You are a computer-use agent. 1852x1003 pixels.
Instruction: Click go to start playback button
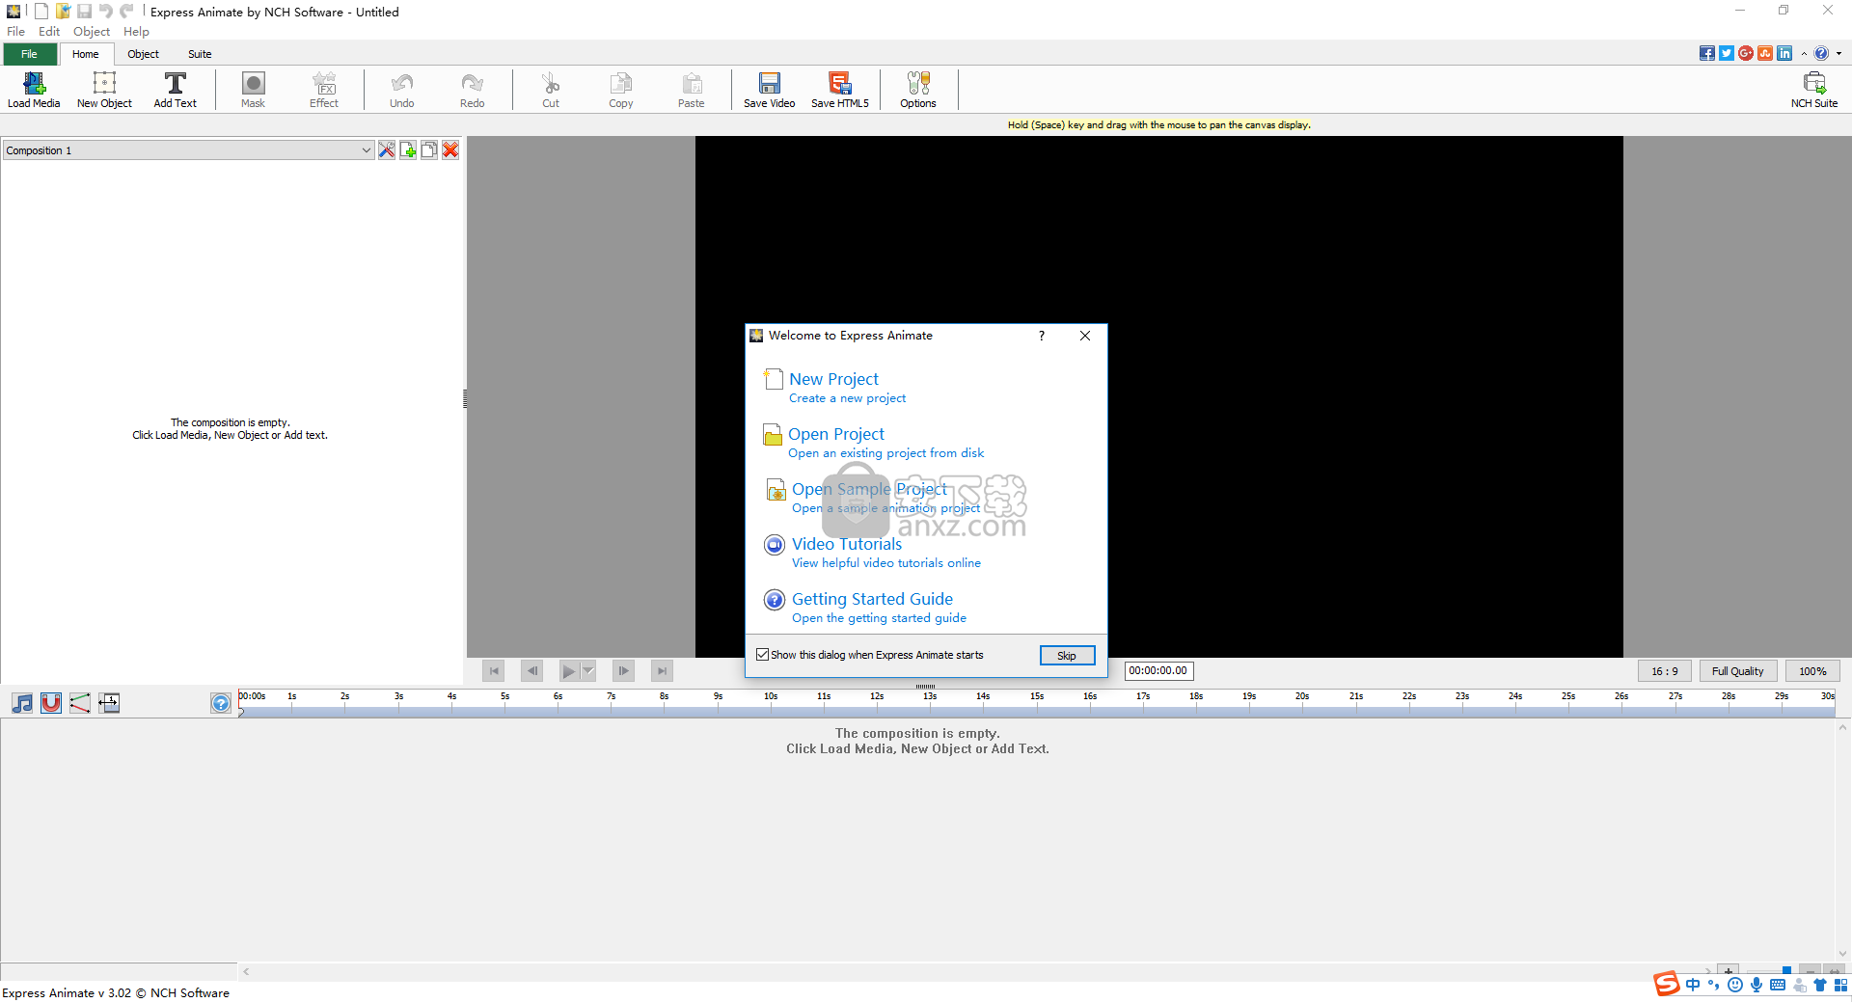point(494,670)
